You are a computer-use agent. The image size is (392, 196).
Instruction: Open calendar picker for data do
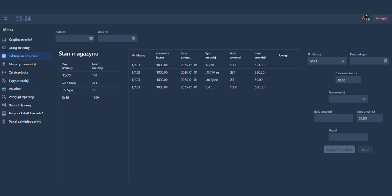(x=133, y=38)
